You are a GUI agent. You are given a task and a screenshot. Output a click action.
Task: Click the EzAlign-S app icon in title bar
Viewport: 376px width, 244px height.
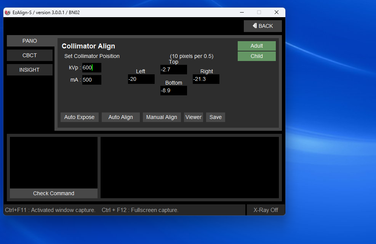7,13
